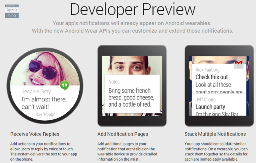Click the page indicator dots on notes watch
Viewport: 256px width, 163px height.
tap(132, 115)
